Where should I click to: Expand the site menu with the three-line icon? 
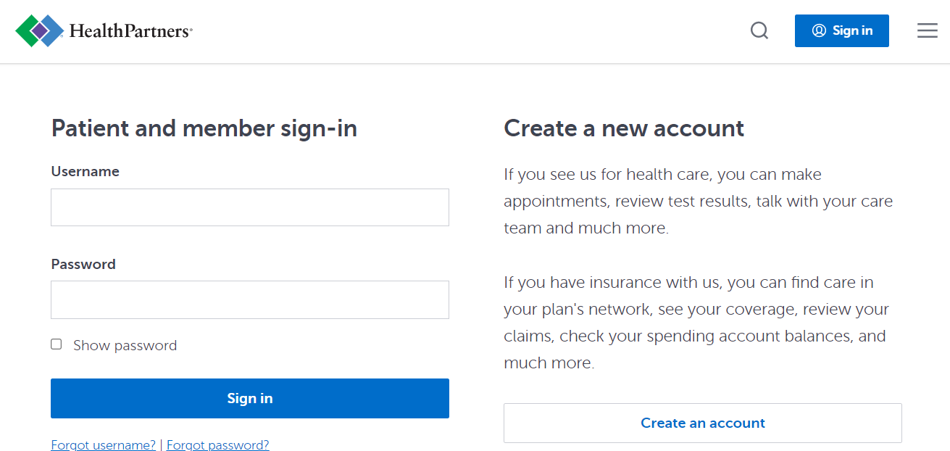[928, 30]
